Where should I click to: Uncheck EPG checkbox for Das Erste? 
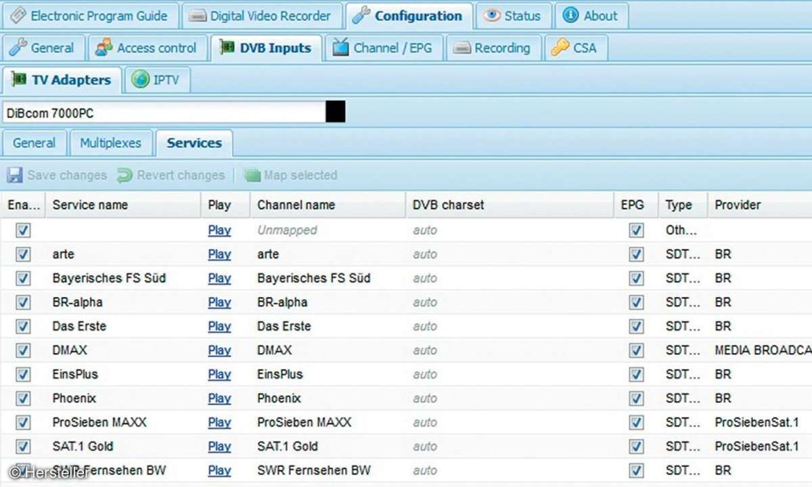coord(636,326)
